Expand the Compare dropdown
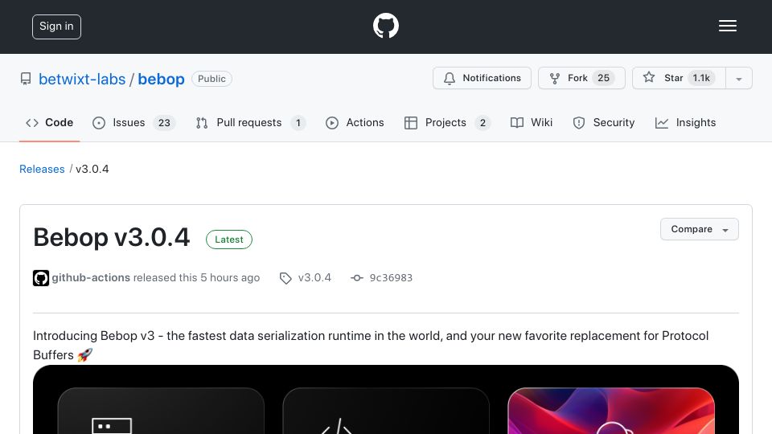 pos(699,229)
